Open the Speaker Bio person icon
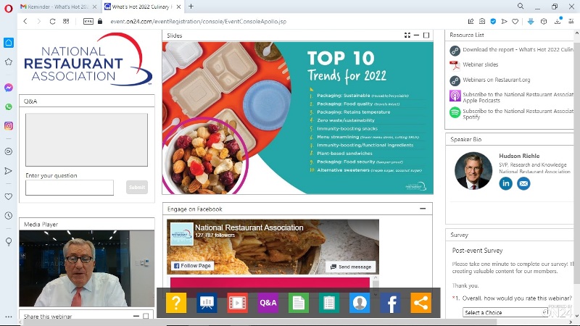Viewport: 580px width, 326px height. (360, 303)
